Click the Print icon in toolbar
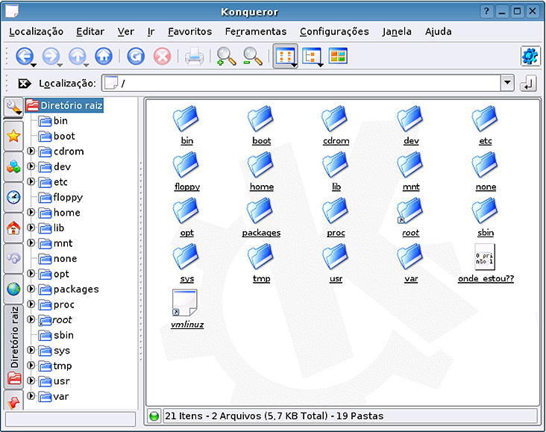 (194, 56)
